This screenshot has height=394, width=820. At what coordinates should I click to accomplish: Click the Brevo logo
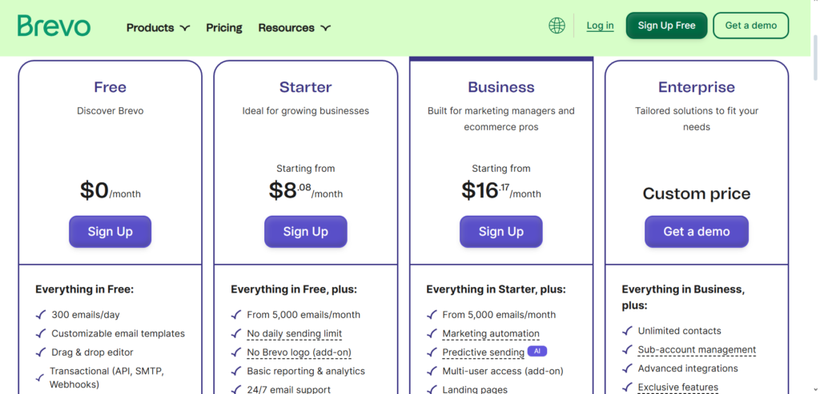(x=54, y=26)
